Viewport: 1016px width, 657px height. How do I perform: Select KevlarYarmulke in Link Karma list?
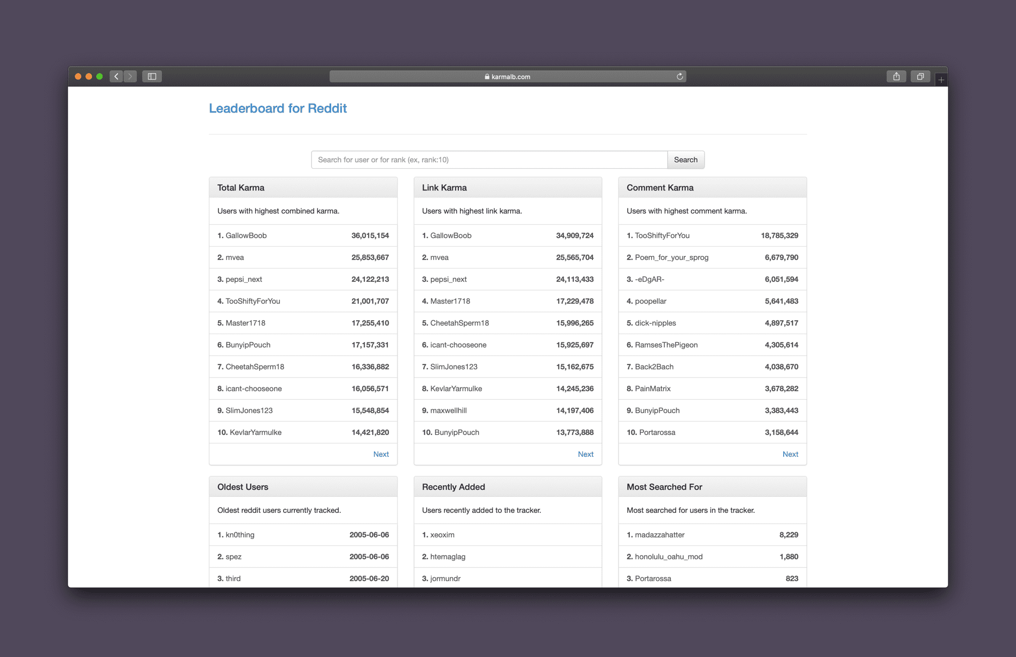point(456,389)
